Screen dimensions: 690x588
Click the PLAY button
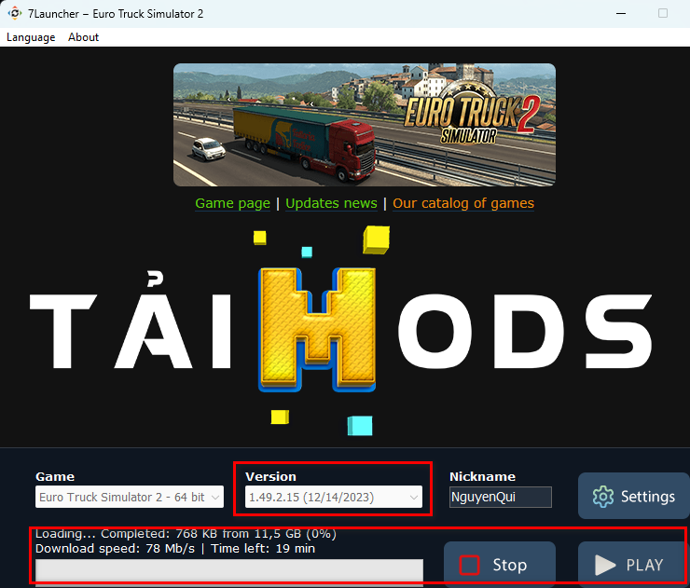634,565
